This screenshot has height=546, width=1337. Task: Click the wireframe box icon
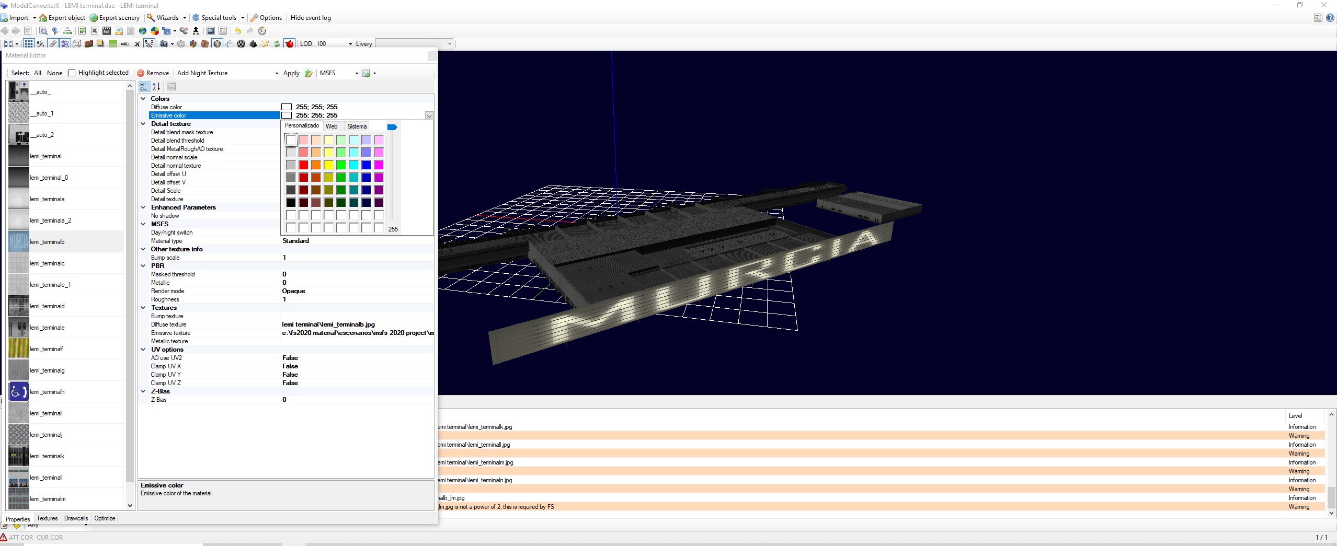point(77,44)
